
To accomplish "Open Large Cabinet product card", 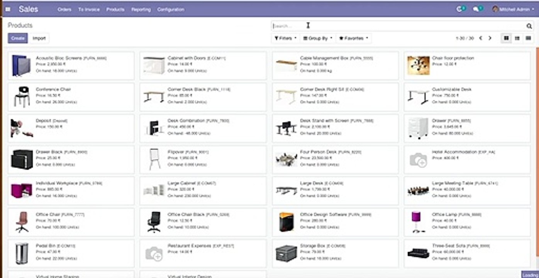I will (203, 191).
